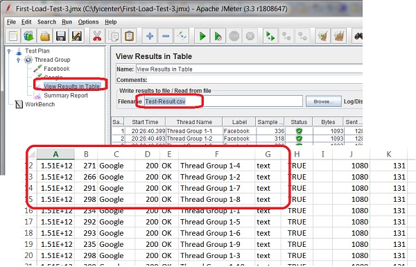The width and height of the screenshot is (416, 267).
Task: Click start time 20:26:40.399 cell
Action: [145, 131]
